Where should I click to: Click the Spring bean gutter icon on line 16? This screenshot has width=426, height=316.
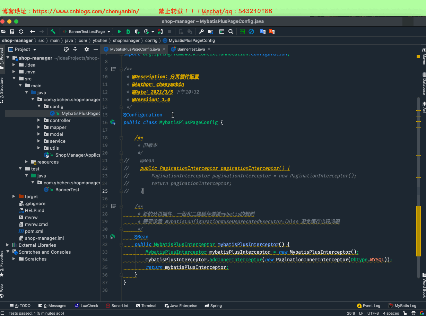coord(113,122)
